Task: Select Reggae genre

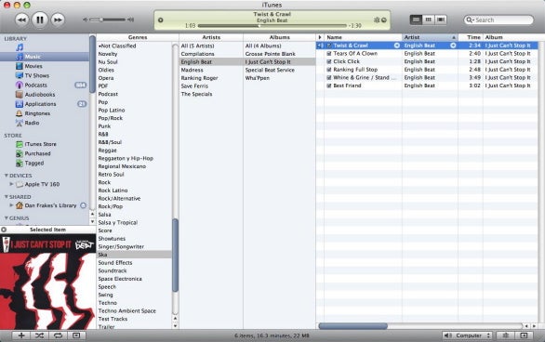Action: 134,151
